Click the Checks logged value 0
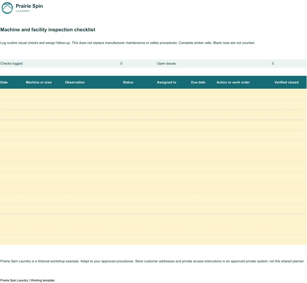The width and height of the screenshot is (307, 283). [x=121, y=64]
